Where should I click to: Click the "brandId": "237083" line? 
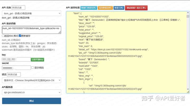tap(89, 63)
